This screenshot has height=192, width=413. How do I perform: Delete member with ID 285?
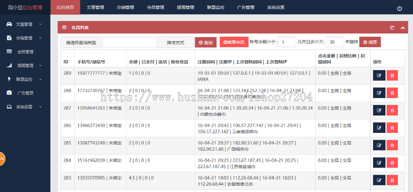392,145
